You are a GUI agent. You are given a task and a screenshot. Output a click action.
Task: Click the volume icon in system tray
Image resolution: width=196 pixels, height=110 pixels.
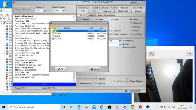pyautogui.click(x=165, y=107)
